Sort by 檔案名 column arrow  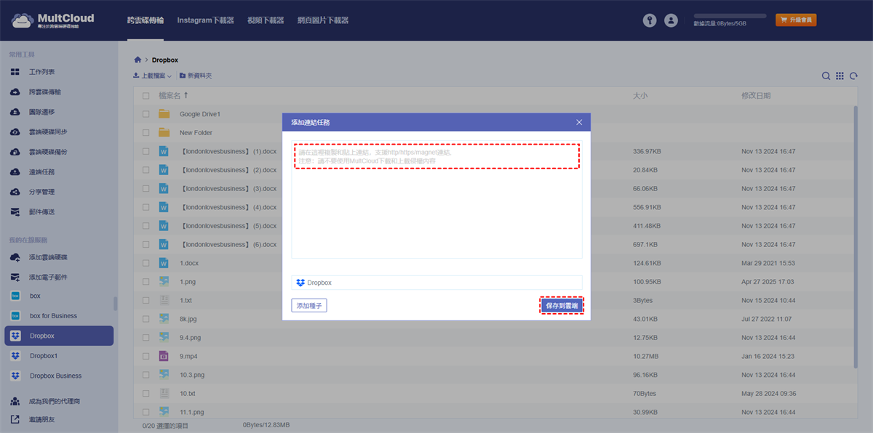click(x=186, y=95)
